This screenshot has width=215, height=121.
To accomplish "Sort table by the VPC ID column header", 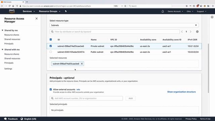I will (114, 40).
